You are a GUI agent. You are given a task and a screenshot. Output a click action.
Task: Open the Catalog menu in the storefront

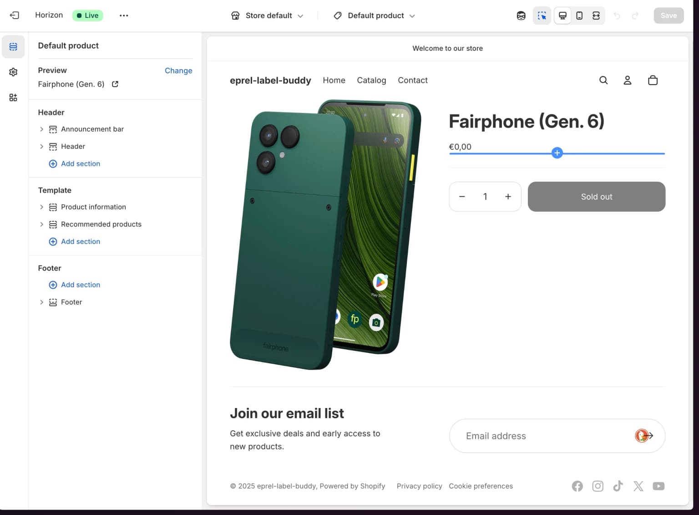(x=371, y=80)
